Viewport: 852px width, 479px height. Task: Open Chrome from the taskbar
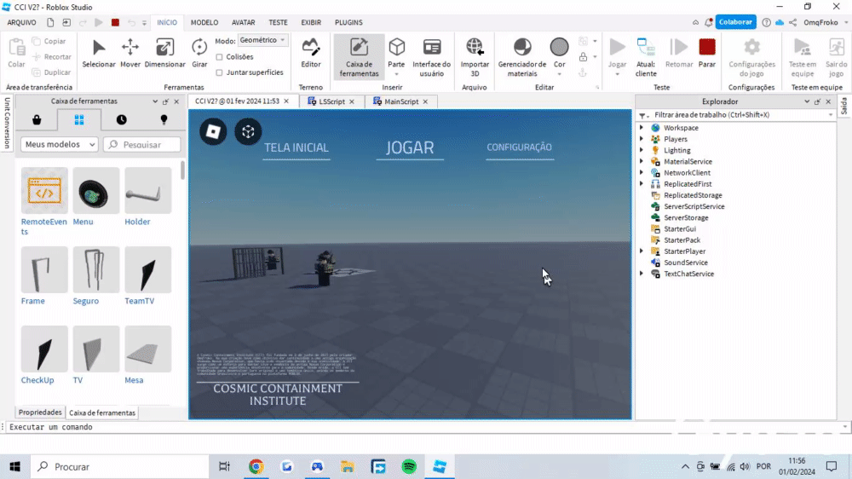pos(256,466)
